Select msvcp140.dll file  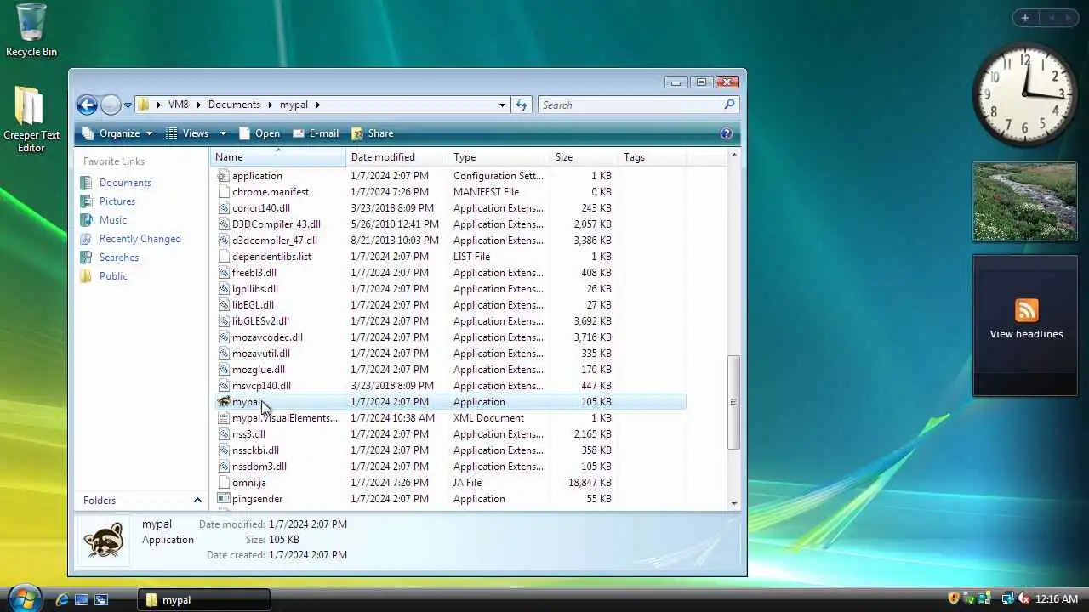pos(261,386)
